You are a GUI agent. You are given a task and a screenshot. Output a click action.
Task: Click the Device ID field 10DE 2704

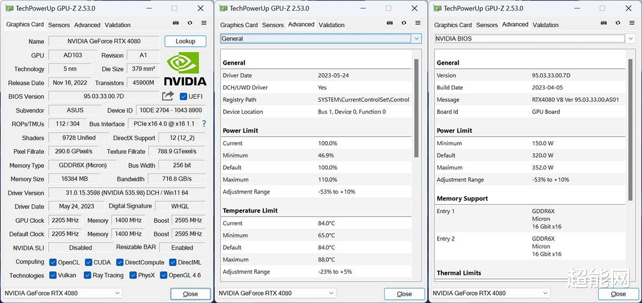(171, 110)
